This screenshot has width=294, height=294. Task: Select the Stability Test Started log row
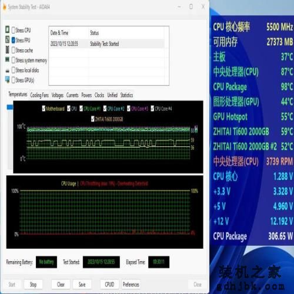pyautogui.click(x=107, y=44)
